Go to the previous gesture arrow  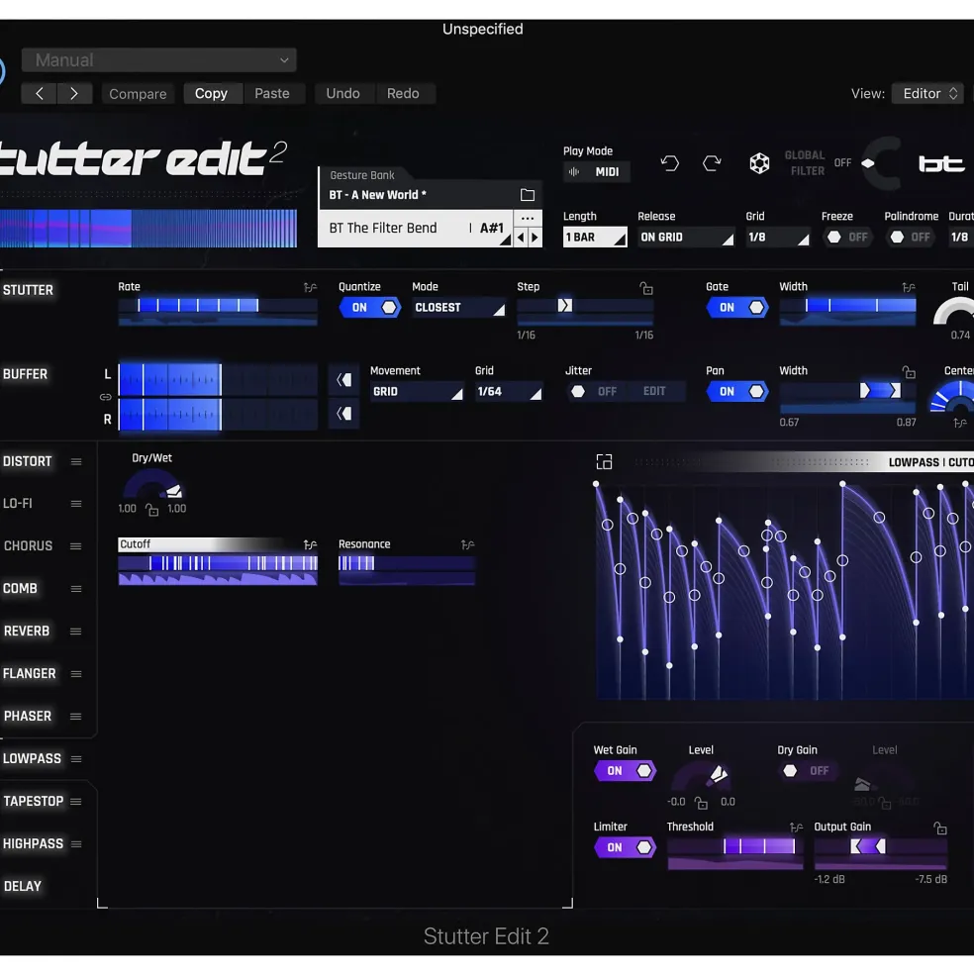click(x=521, y=237)
